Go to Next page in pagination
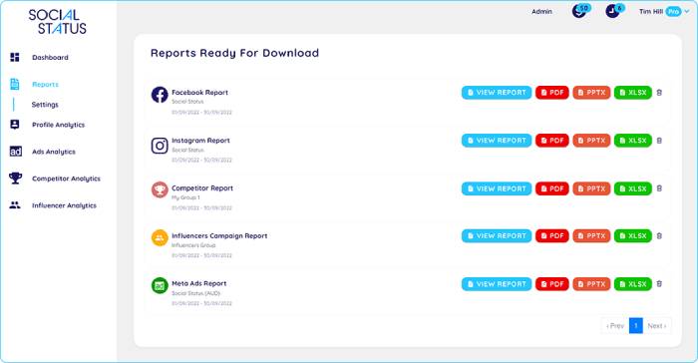This screenshot has width=698, height=363. (657, 326)
